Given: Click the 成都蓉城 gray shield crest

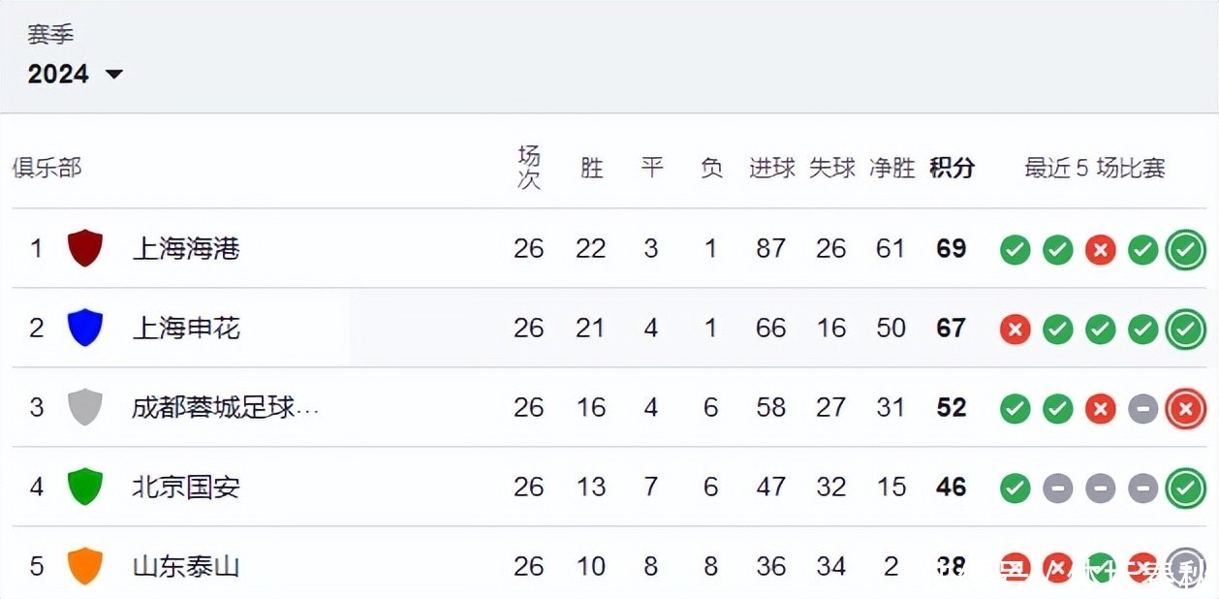Looking at the screenshot, I should point(85,407).
